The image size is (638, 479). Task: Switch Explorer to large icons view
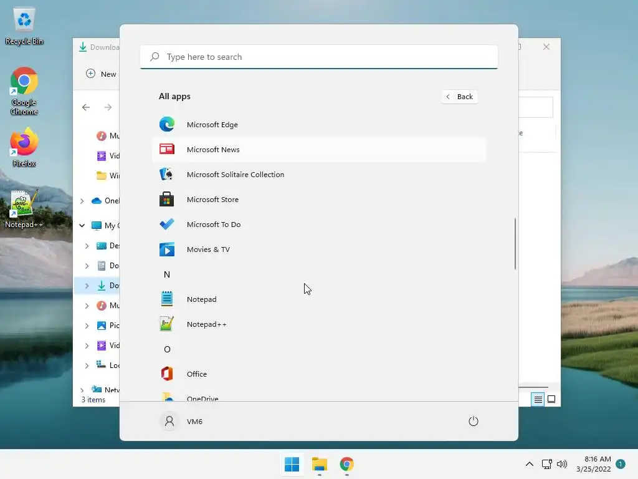point(551,400)
